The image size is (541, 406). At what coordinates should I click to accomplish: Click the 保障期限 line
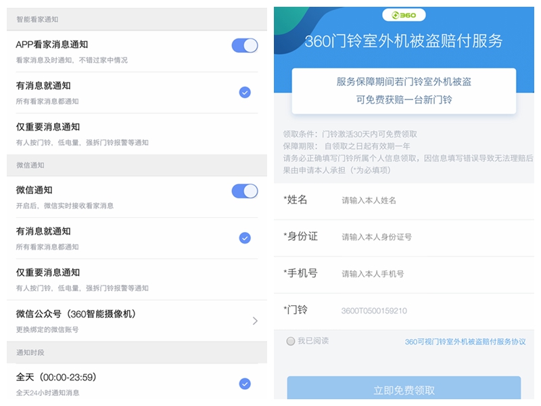click(x=346, y=146)
